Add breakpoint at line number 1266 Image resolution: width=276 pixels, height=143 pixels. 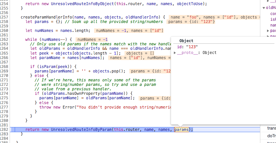click(x=4, y=58)
